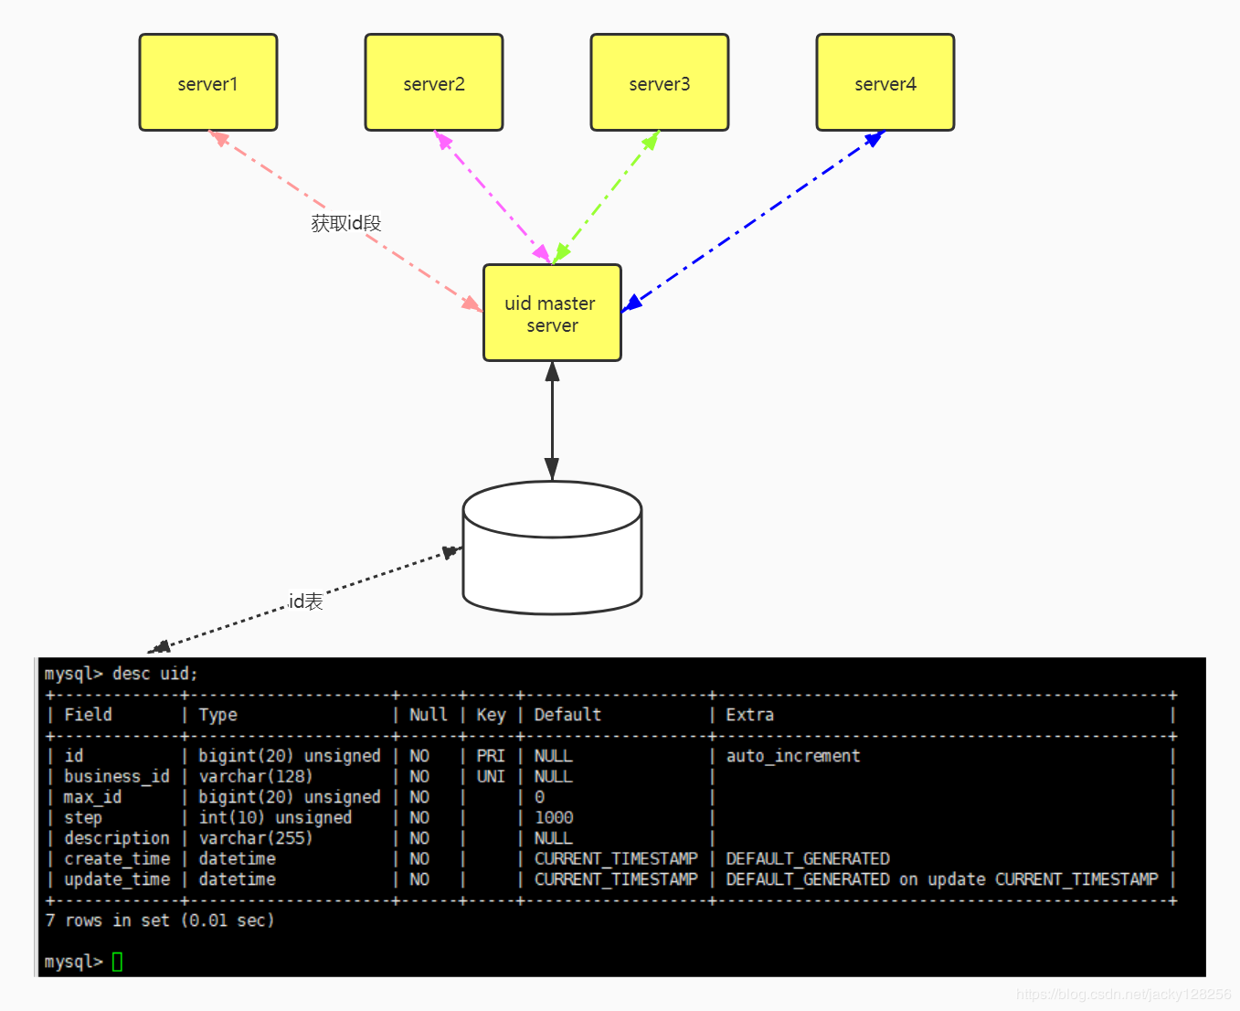Image resolution: width=1240 pixels, height=1011 pixels.
Task: Select the 'id' field name
Action: click(x=74, y=756)
